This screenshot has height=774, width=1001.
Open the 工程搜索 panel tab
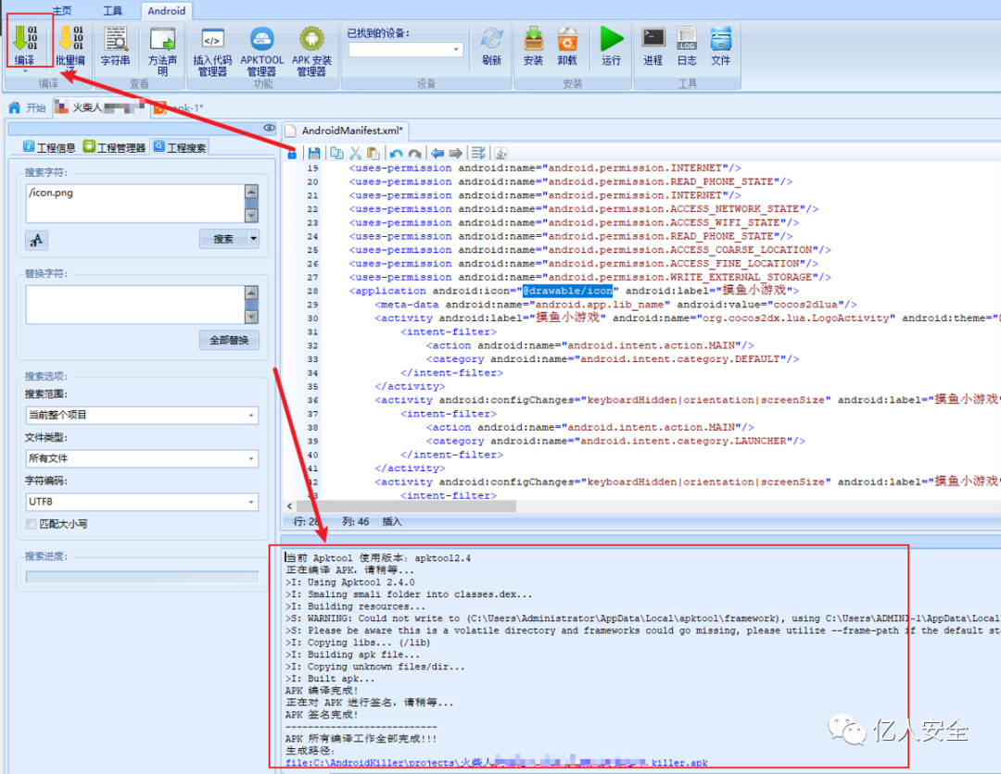[x=180, y=147]
